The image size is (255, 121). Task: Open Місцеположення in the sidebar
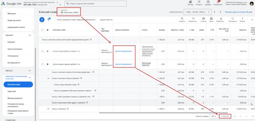(15, 98)
